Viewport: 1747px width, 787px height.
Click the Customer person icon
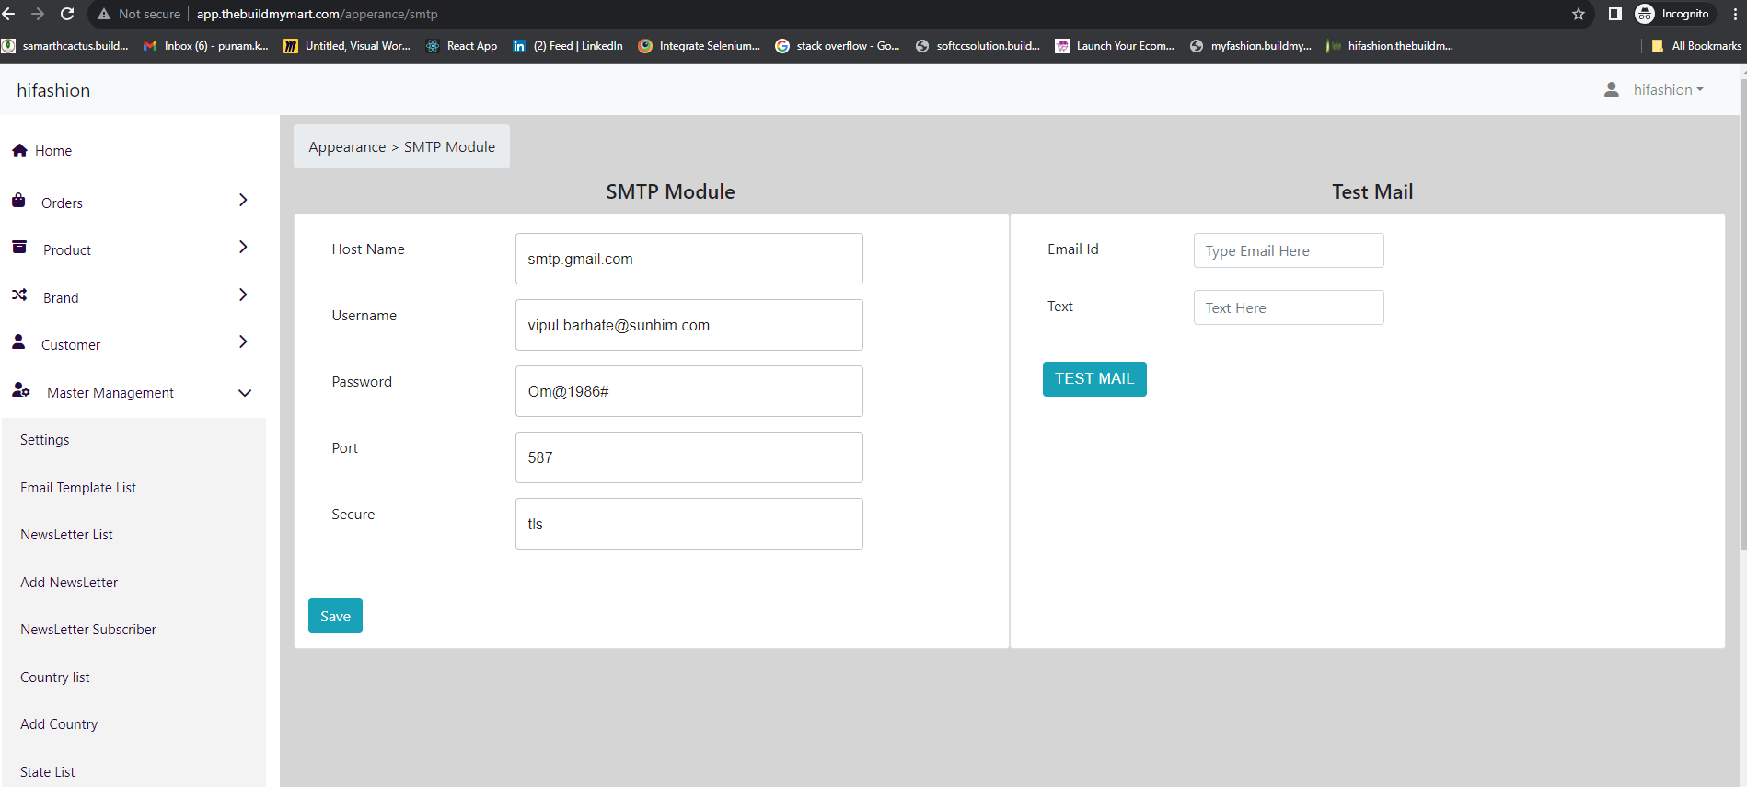[18, 341]
